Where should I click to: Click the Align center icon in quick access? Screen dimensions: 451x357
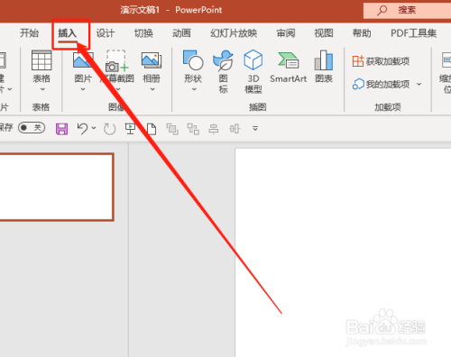214,129
